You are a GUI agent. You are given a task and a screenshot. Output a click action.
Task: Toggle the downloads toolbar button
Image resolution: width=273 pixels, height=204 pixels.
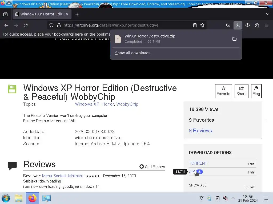(238, 25)
